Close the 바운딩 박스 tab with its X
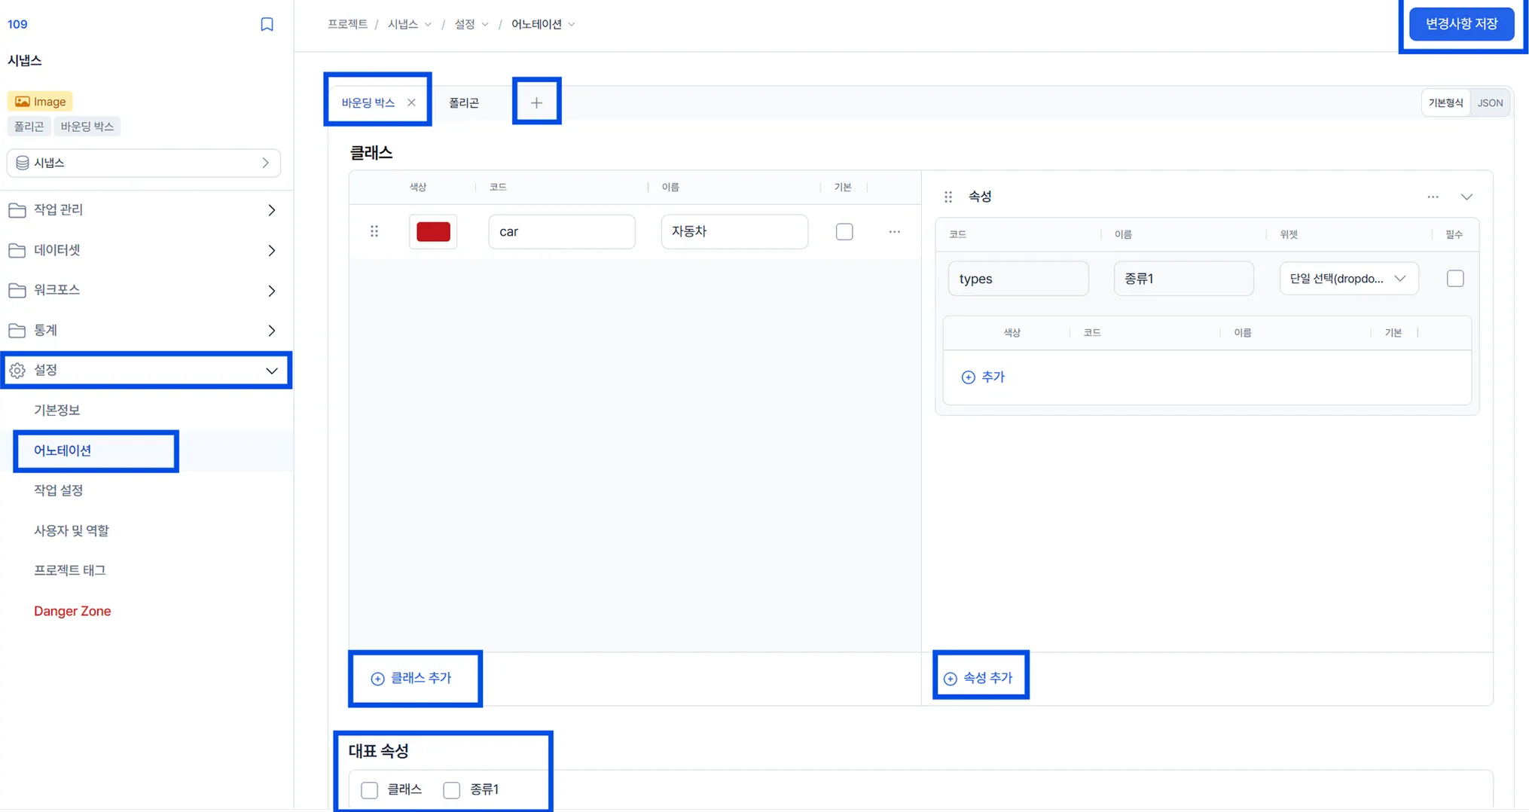Image resolution: width=1529 pixels, height=812 pixels. pos(411,102)
